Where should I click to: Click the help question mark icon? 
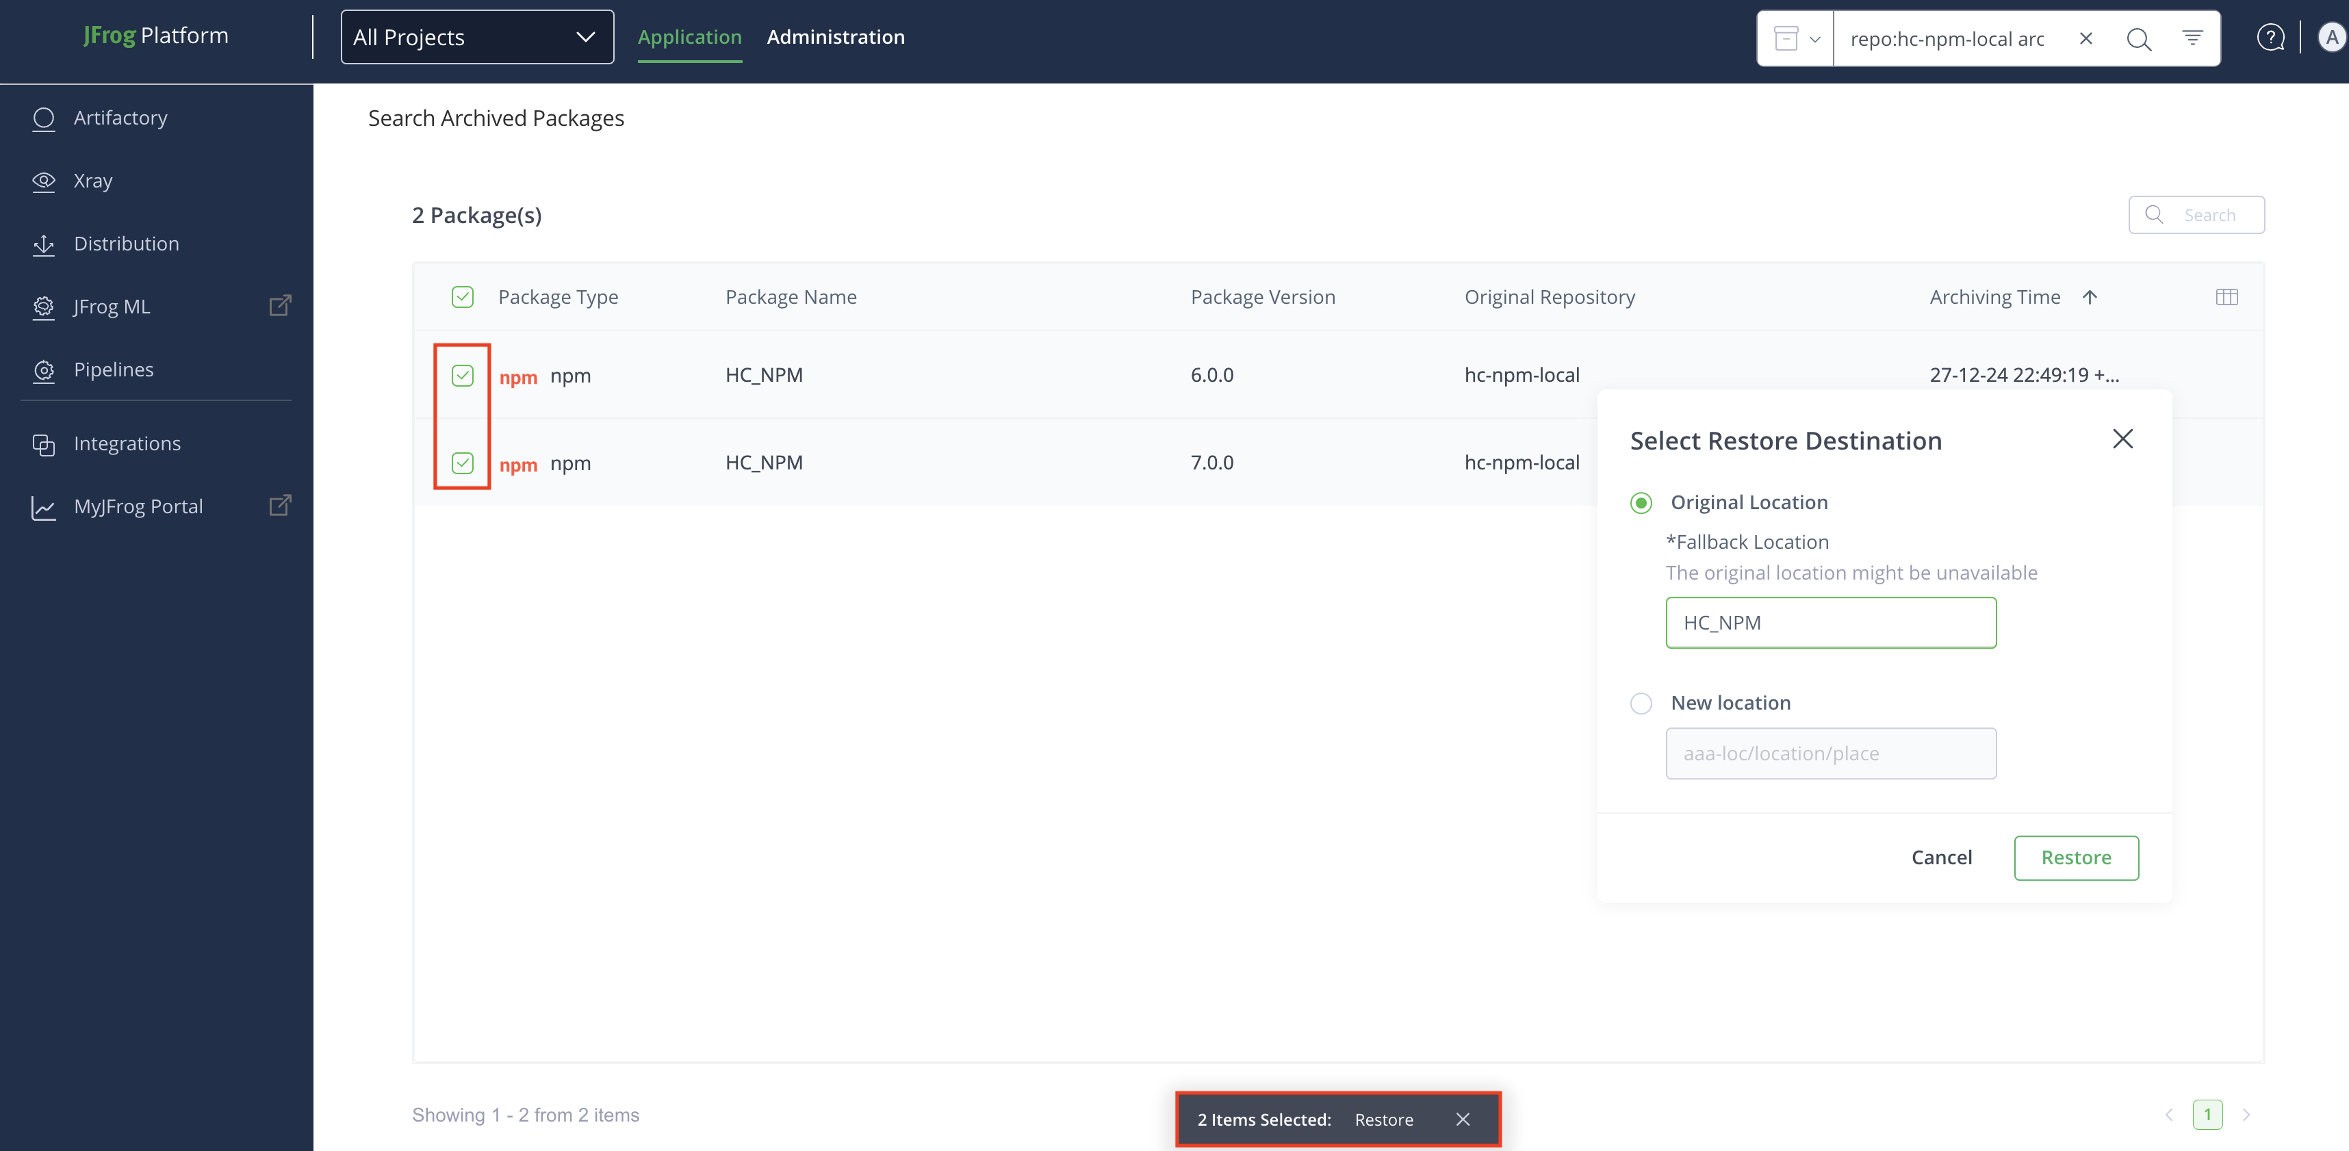point(2270,38)
